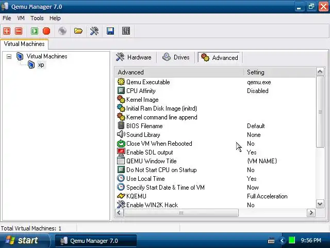The height and width of the screenshot is (248, 330).
Task: Click Total Virtual Machines status bar text
Action: 31,228
